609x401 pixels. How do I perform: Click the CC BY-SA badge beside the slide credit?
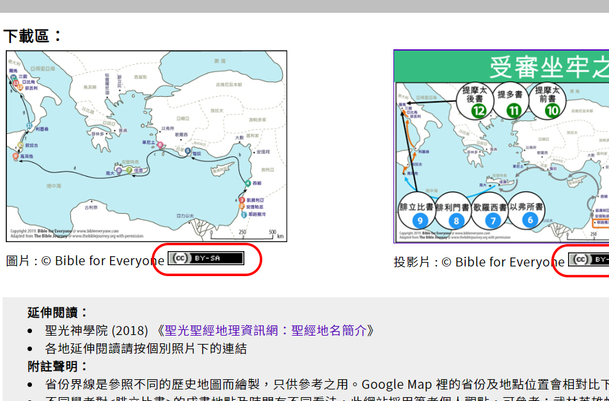pyautogui.click(x=589, y=259)
